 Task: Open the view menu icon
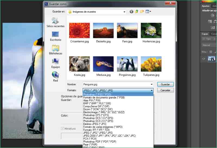[148, 12]
